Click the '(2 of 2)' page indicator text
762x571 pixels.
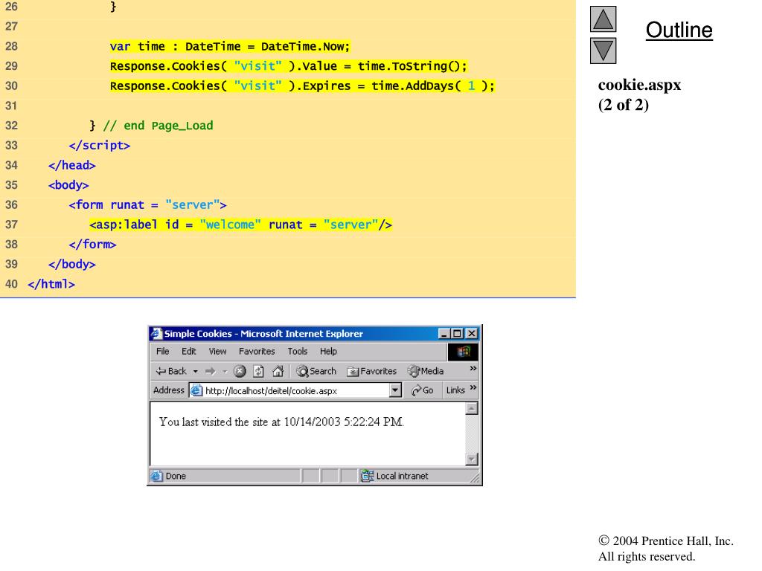click(624, 105)
